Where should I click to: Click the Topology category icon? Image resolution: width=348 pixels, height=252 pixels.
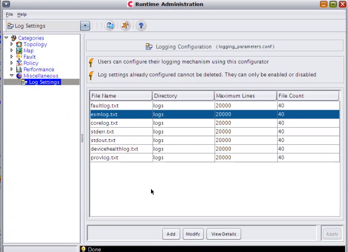coord(19,45)
